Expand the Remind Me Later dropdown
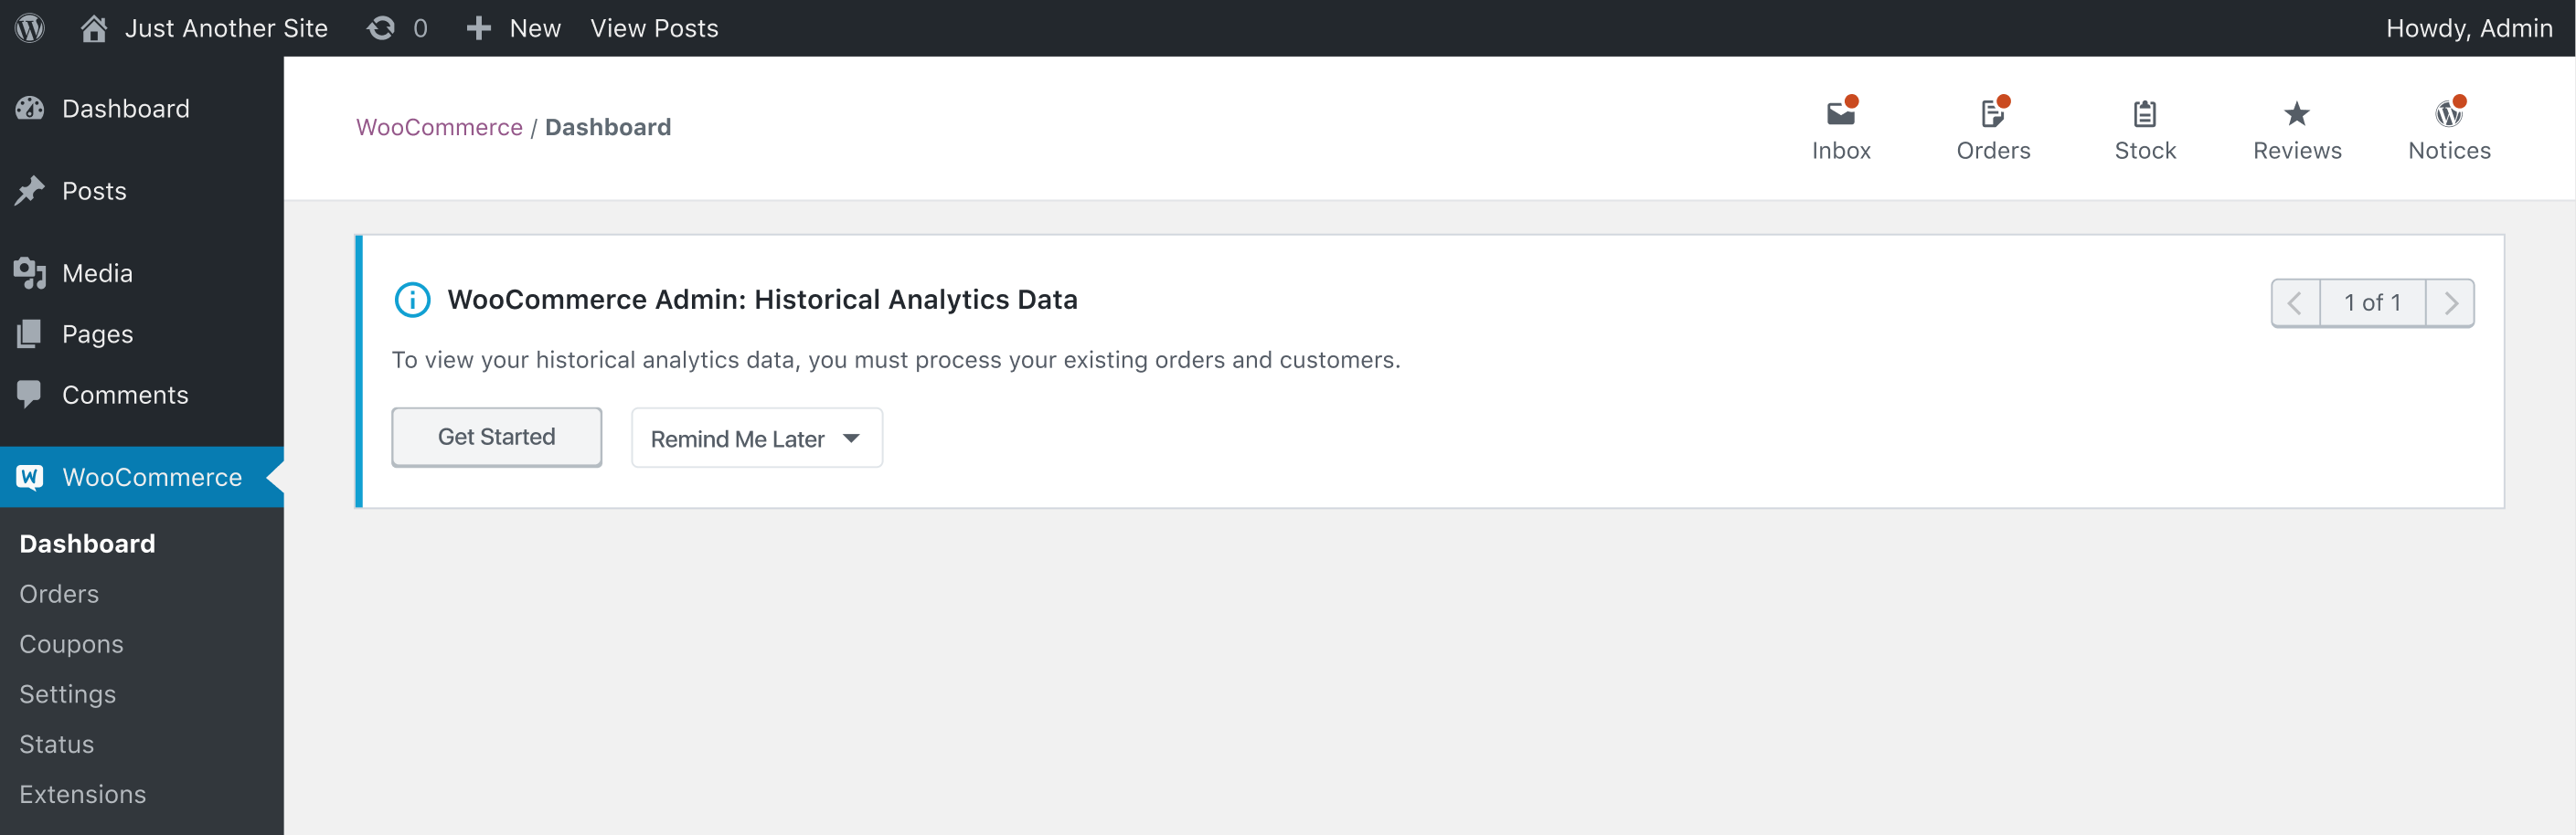The image size is (2576, 835). 757,438
